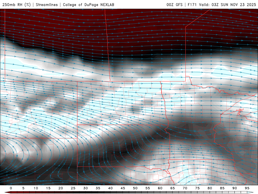
Task: Click the "0" value on the colorbar scale
Action: point(11,188)
